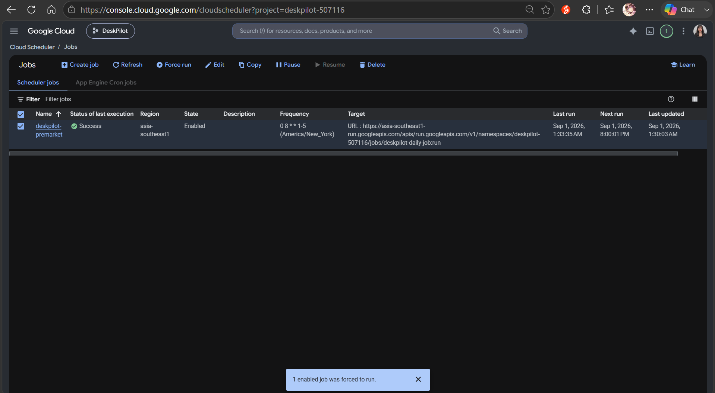Screen dimensions: 715x393
Task: Reload the page with the browser refresh icon
Action: point(31,10)
